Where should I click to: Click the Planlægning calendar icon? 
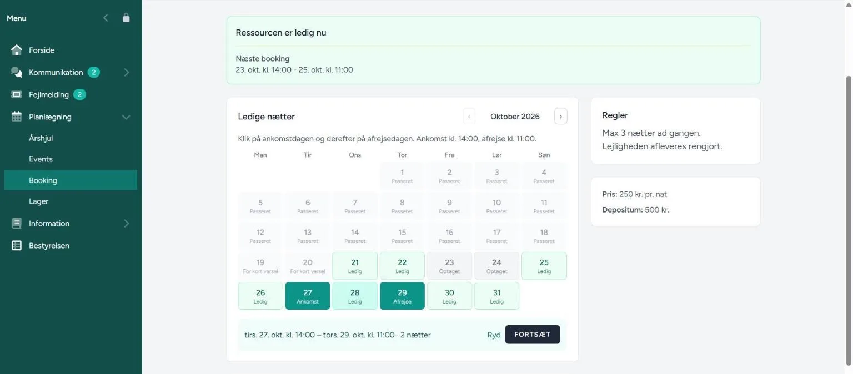[17, 117]
